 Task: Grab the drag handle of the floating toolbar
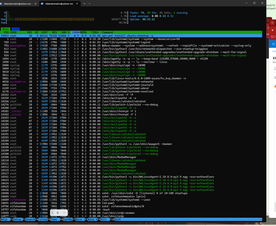point(52,213)
